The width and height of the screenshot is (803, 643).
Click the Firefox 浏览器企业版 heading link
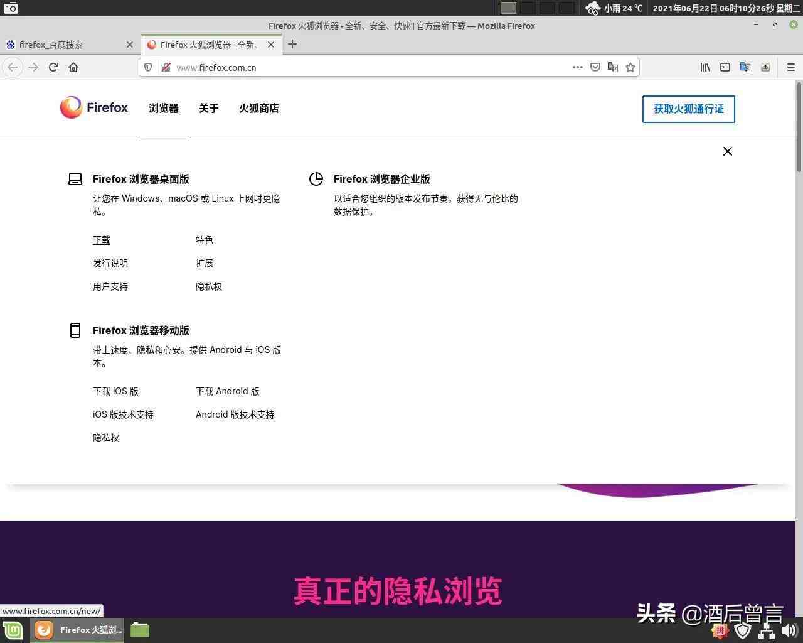click(382, 179)
